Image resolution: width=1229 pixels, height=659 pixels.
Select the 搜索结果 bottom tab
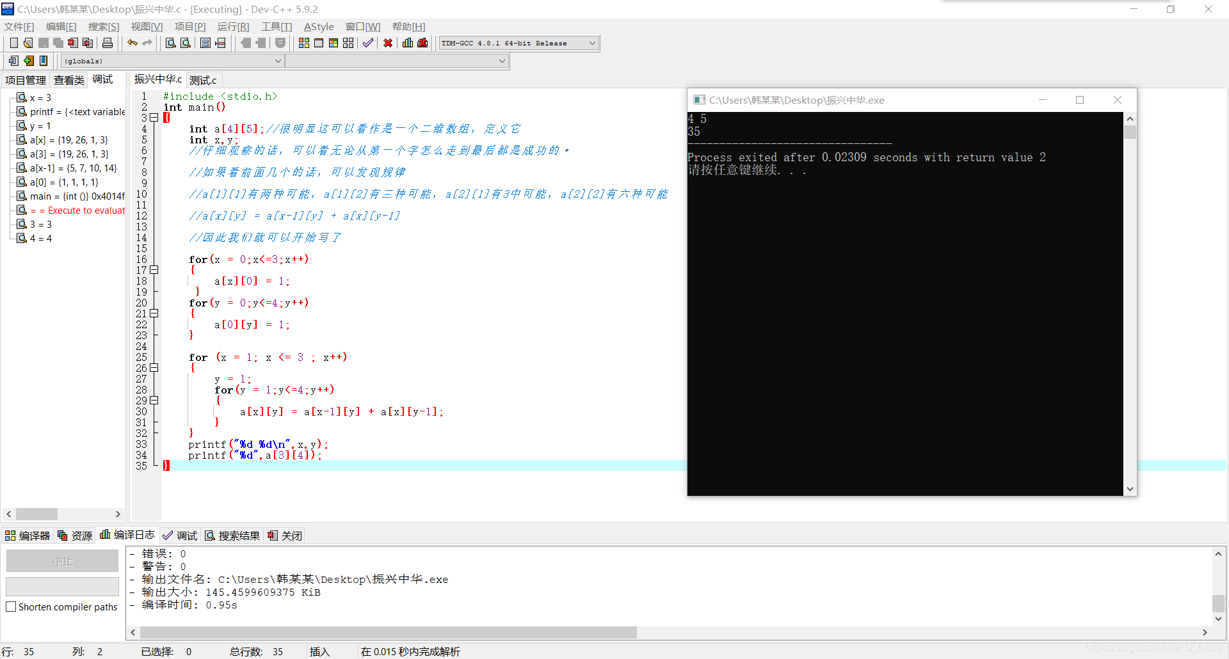click(233, 536)
